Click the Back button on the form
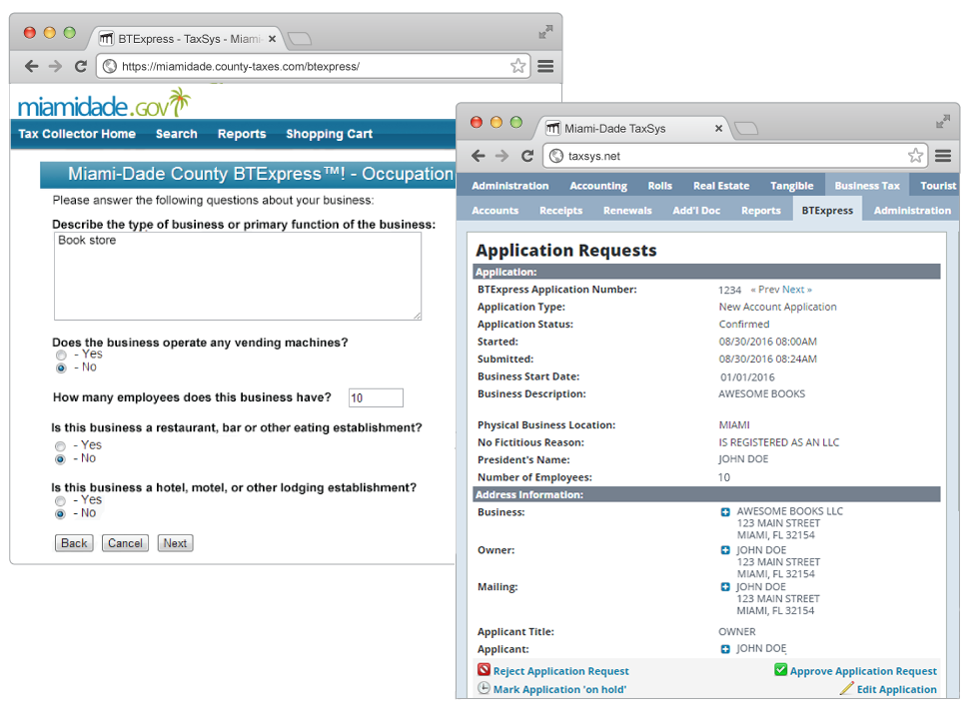This screenshot has height=727, width=974. click(x=74, y=543)
